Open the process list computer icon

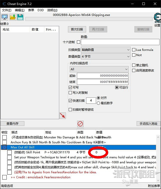tap(5, 17)
